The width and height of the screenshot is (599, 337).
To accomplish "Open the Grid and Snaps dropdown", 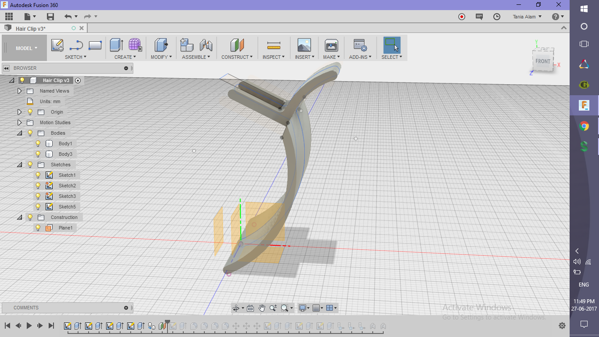I will (x=318, y=308).
